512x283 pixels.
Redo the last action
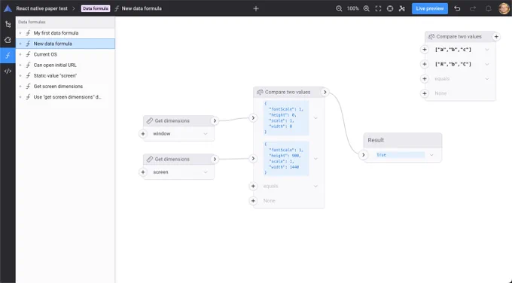pos(473,8)
